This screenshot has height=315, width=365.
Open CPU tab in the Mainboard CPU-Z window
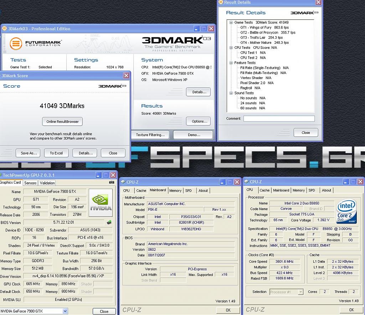(x=127, y=191)
